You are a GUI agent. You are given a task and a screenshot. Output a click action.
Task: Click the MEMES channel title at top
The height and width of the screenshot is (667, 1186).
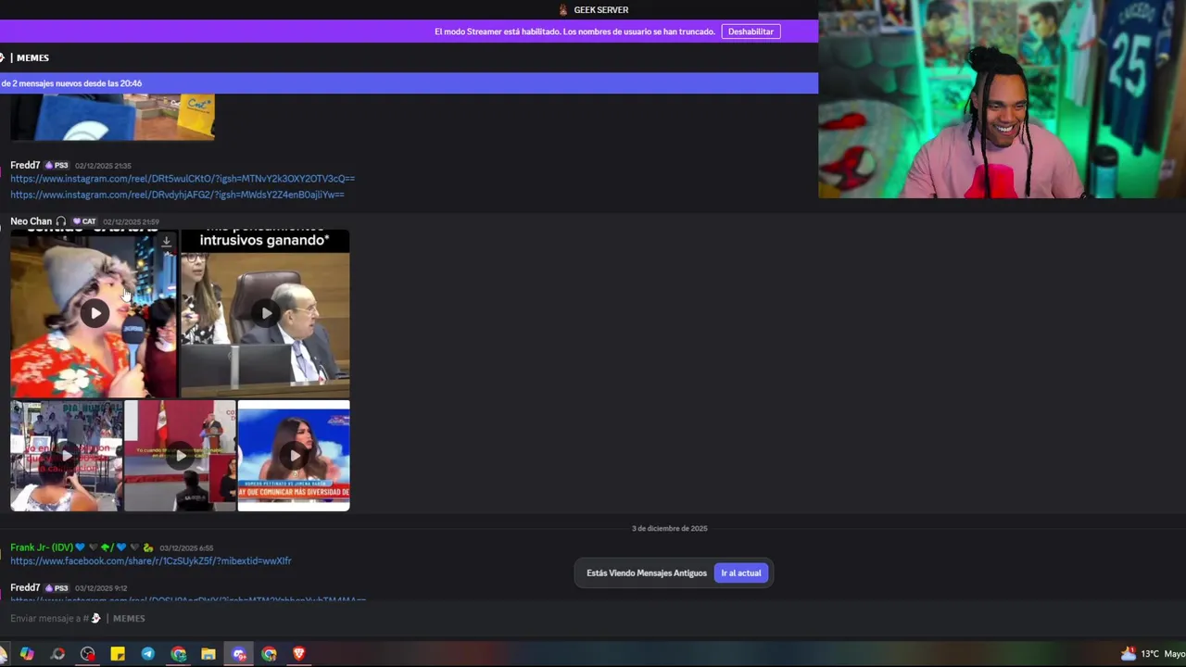tap(32, 57)
